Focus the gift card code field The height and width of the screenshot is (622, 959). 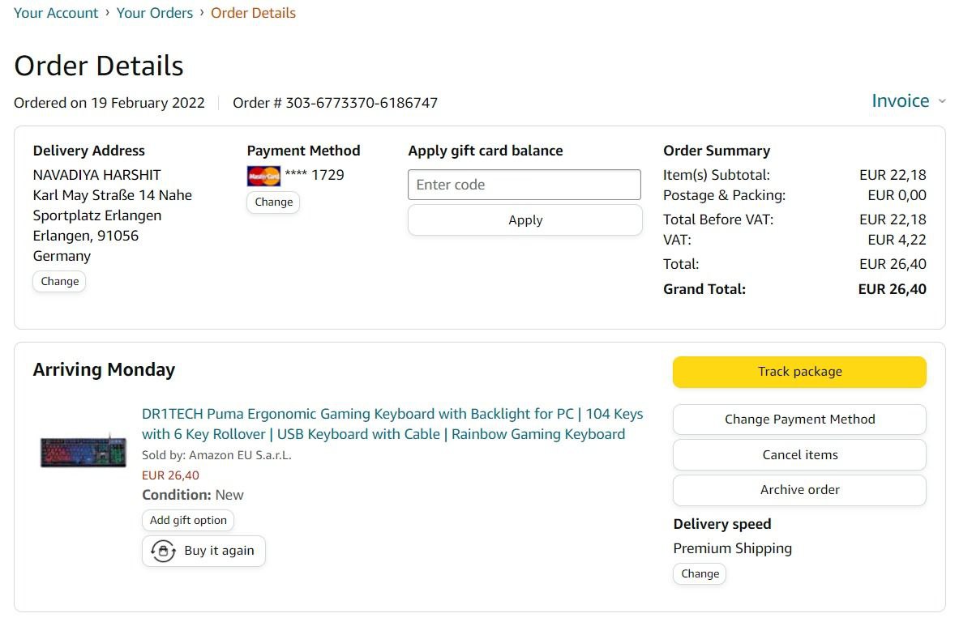click(x=524, y=185)
